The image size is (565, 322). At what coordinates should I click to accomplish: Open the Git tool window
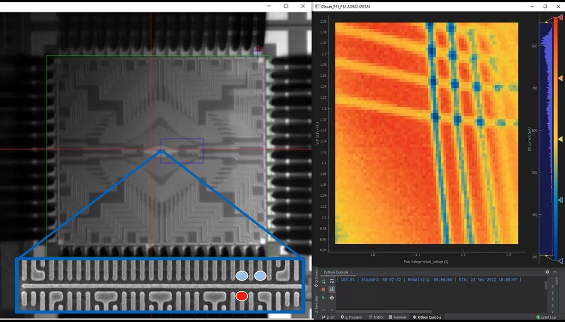[x=330, y=317]
